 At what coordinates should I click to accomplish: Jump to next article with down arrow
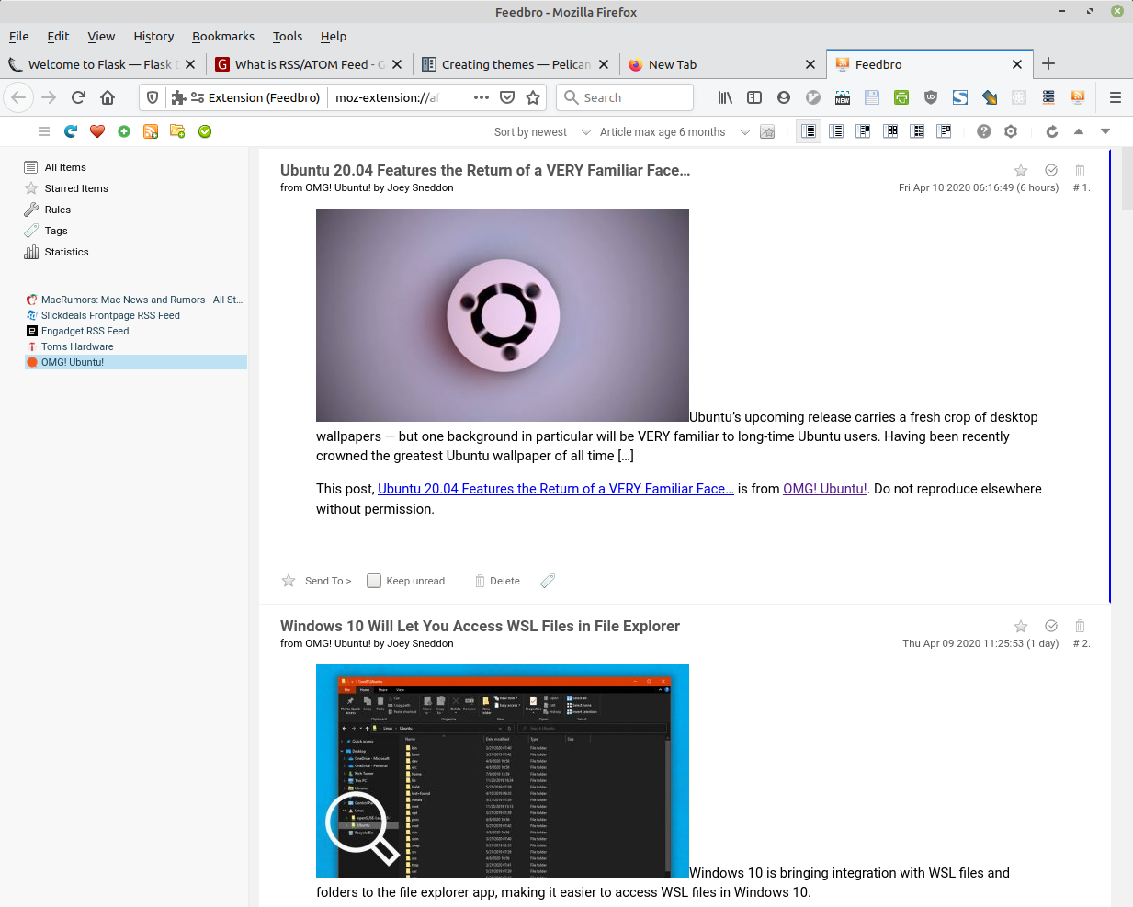(x=1105, y=131)
